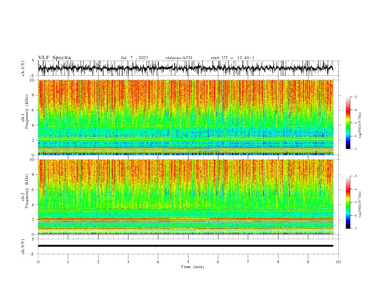Click time-axis tick label "6"

pyautogui.click(x=218, y=262)
